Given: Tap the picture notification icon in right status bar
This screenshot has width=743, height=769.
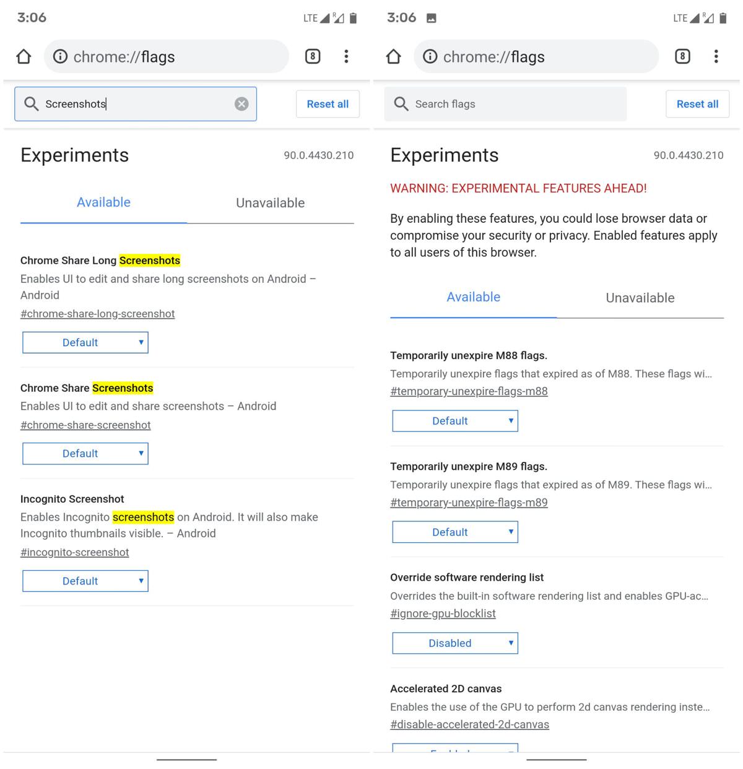Looking at the screenshot, I should [432, 18].
